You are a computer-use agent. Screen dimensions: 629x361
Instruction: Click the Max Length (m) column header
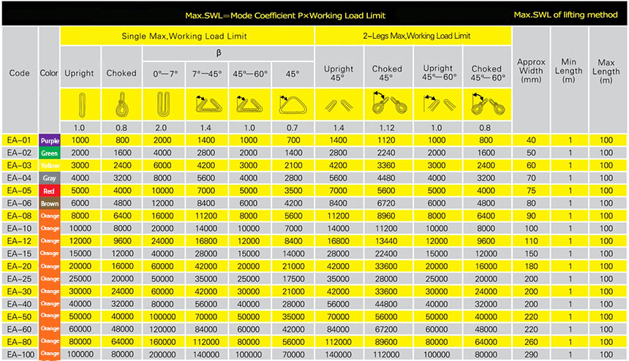pos(604,71)
